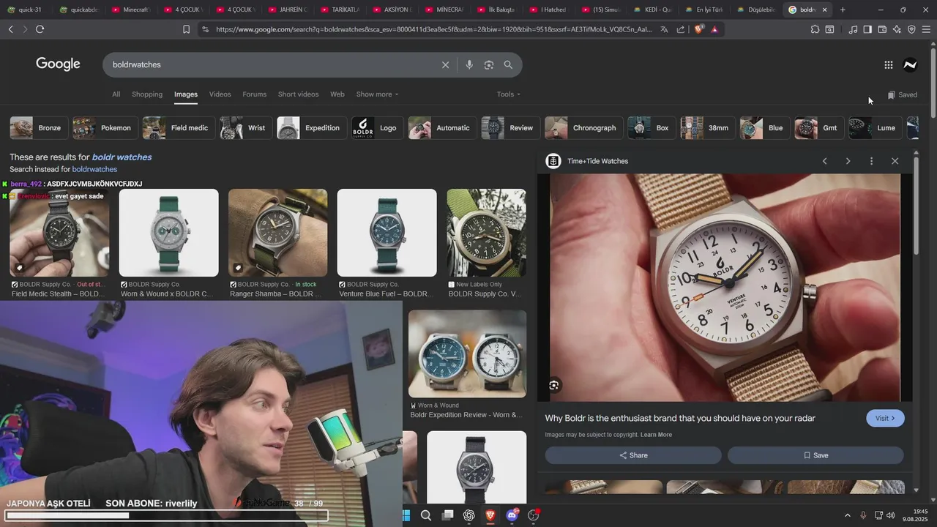This screenshot has height=527, width=937.
Task: Click the Google search input field
Action: point(271,65)
